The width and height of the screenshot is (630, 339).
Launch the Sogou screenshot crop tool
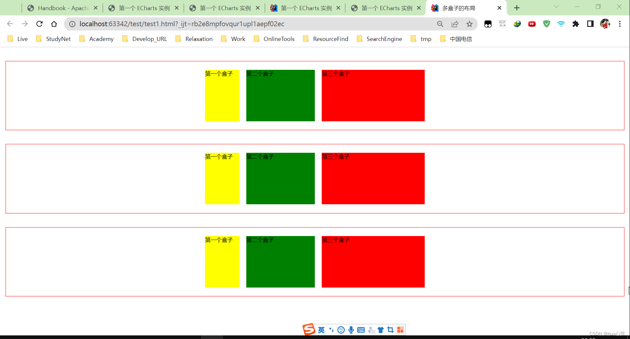(390, 330)
